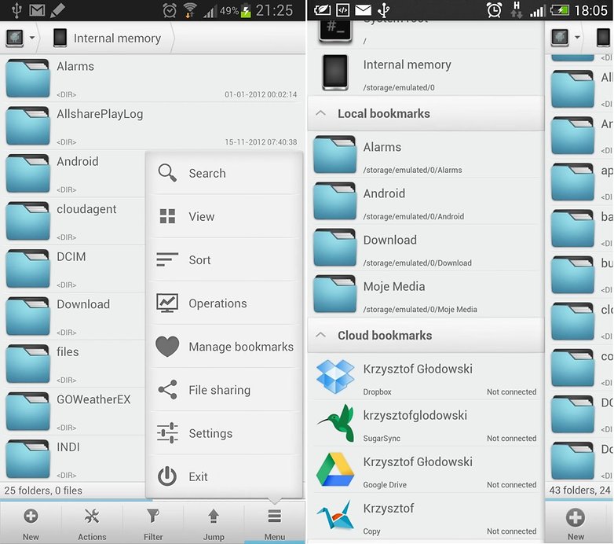614x544 pixels.
Task: Tap Filter in bottom toolbar
Action: 153,524
